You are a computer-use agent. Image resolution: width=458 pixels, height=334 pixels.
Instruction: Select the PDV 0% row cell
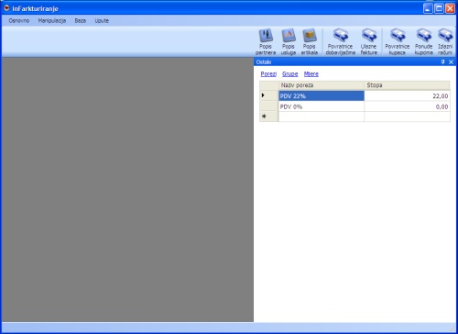[x=322, y=106]
